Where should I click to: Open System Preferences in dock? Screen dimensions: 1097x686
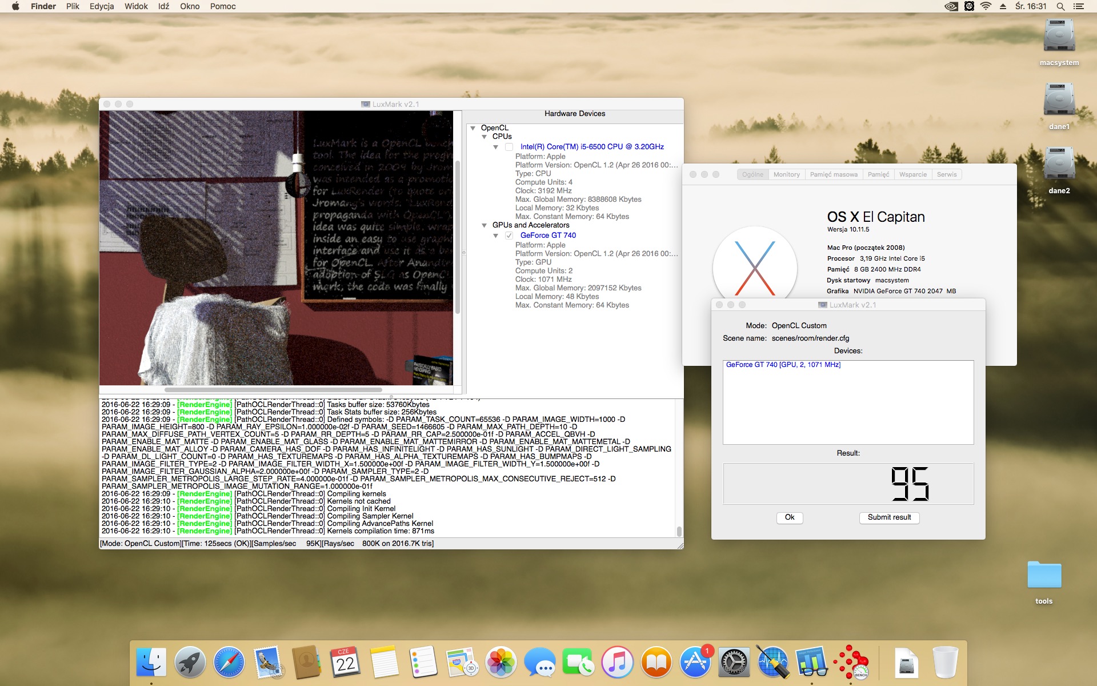tap(734, 663)
